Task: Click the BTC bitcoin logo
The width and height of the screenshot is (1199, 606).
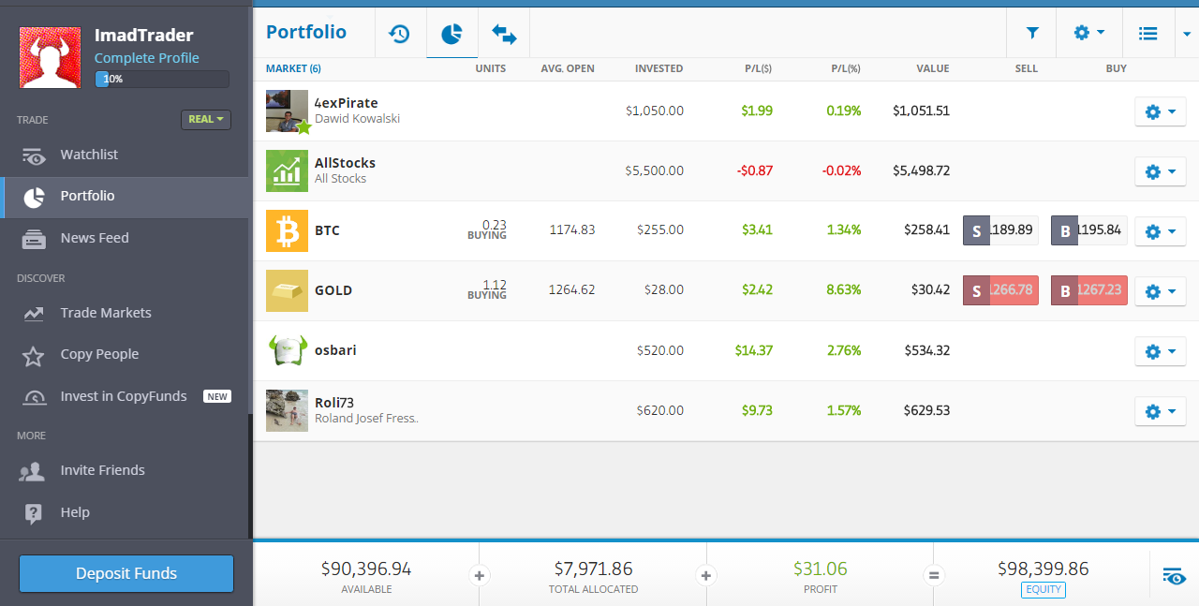Action: click(x=287, y=230)
